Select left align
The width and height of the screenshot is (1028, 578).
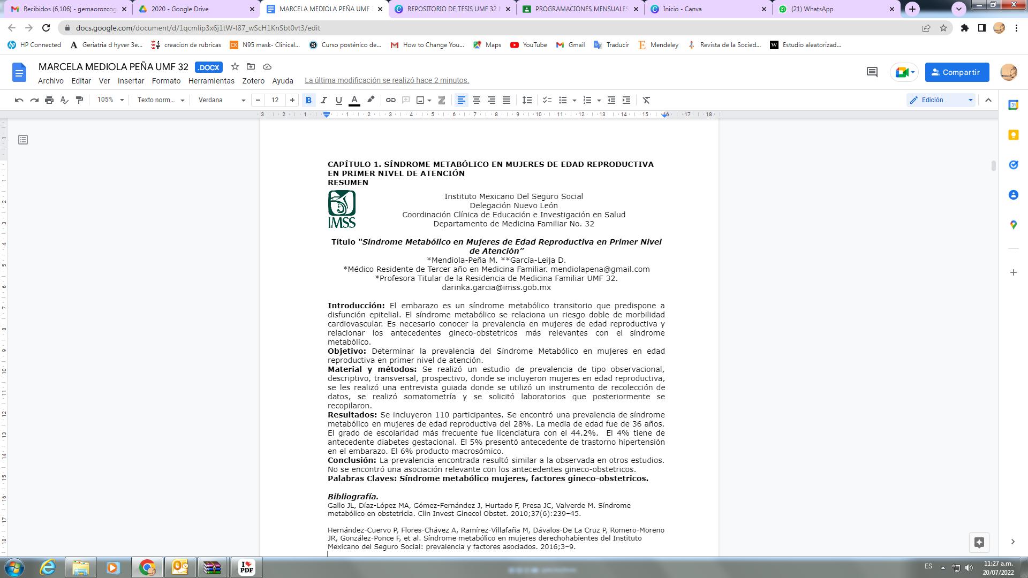point(461,100)
